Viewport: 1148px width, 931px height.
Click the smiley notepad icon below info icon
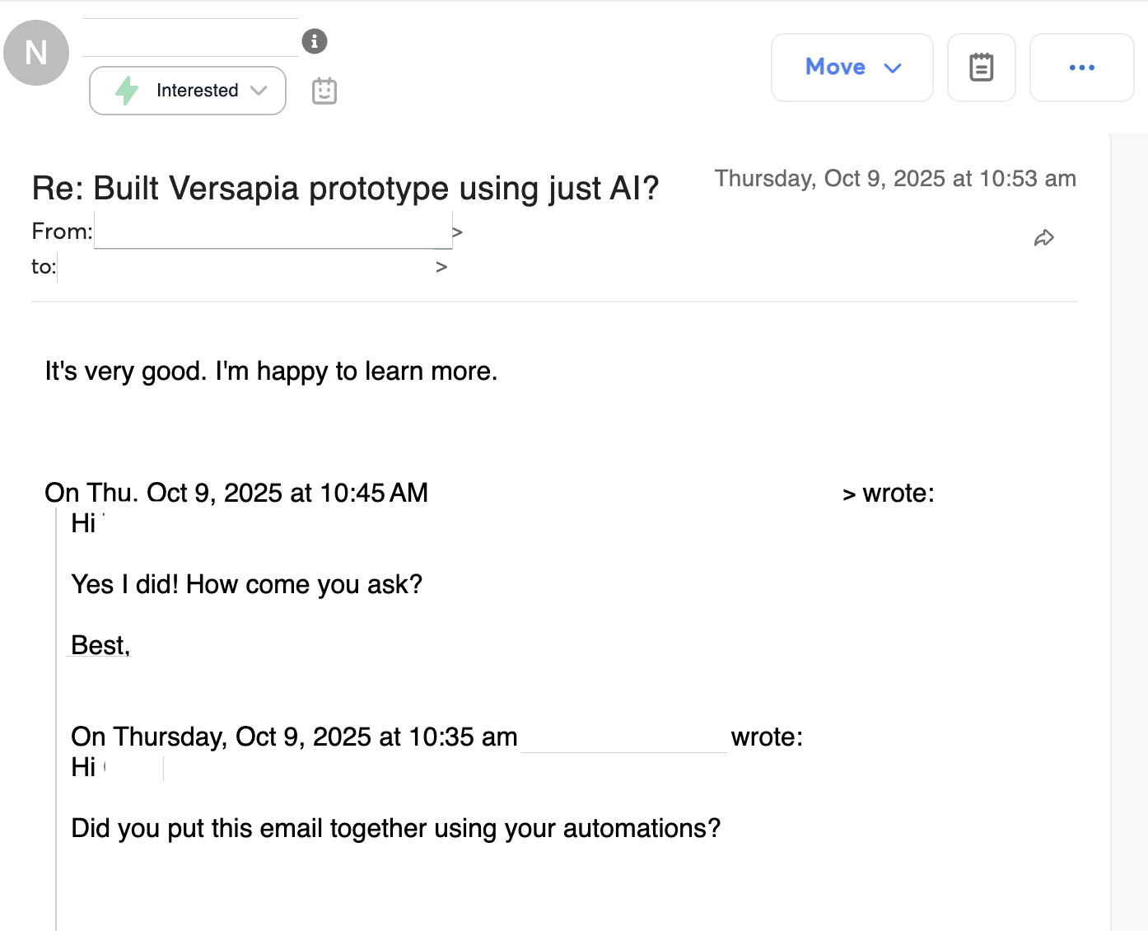point(324,91)
